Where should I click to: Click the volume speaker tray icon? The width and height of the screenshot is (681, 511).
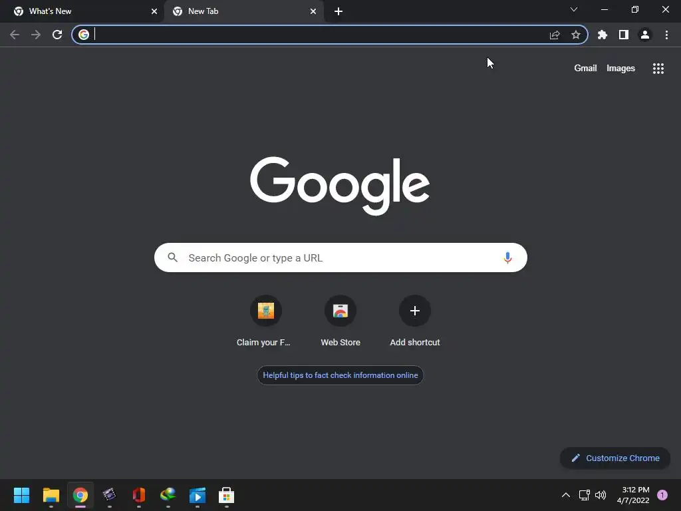601,495
